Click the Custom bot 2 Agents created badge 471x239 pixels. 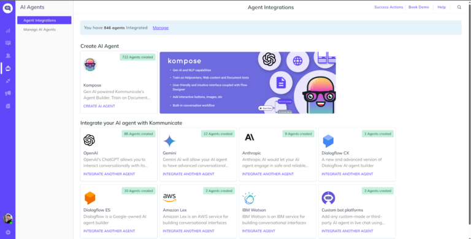pos(378,191)
